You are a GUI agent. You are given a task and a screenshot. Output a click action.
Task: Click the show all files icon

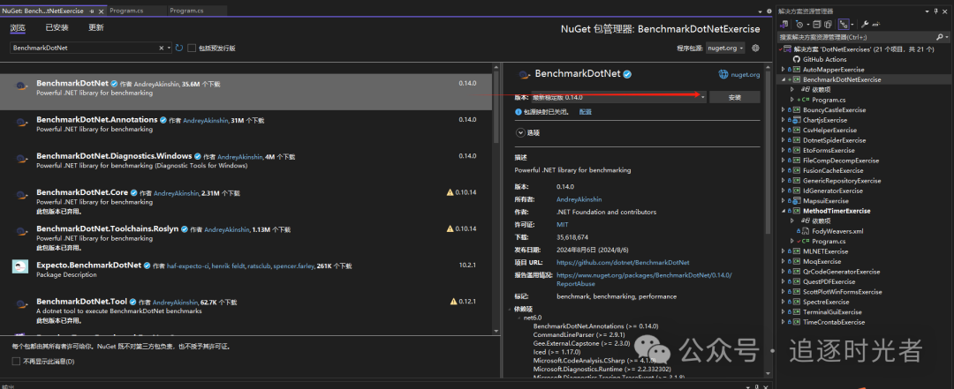[829, 25]
